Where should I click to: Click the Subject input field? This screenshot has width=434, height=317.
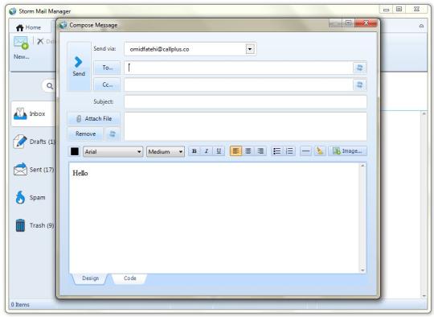[245, 101]
